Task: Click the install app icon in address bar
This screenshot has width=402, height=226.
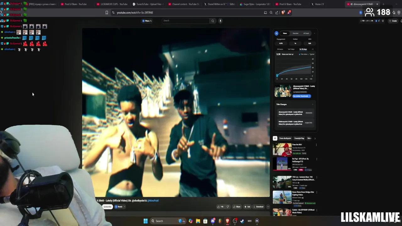Action: coord(265,13)
